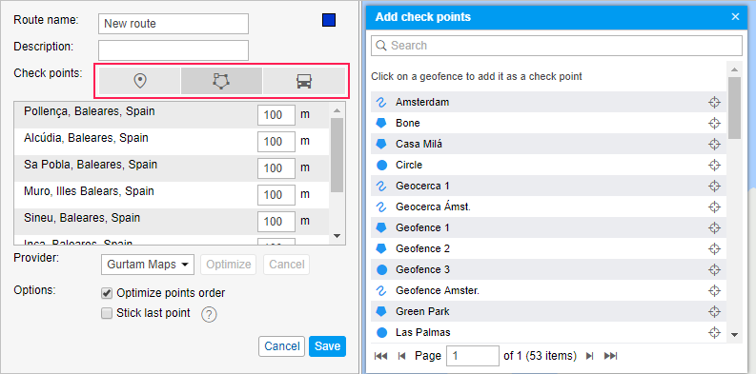
Task: Choose the geofence polygon check point icon
Action: [x=221, y=81]
